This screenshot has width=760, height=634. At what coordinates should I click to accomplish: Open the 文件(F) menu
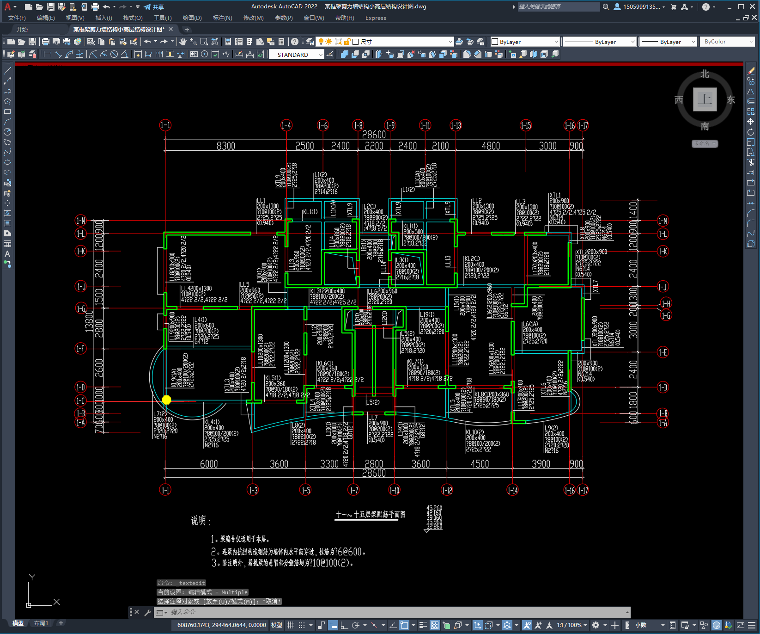point(17,18)
